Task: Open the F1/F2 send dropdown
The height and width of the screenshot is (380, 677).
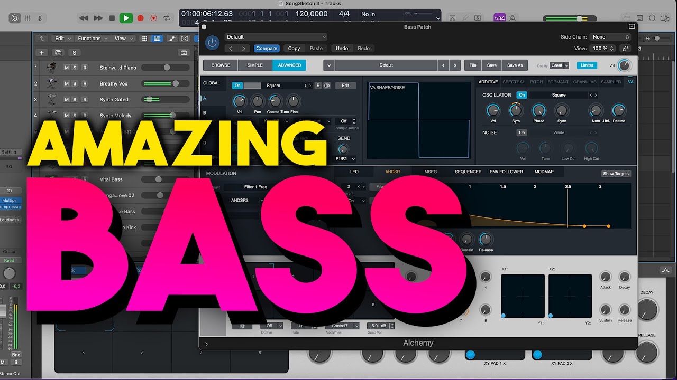Action: [x=345, y=158]
